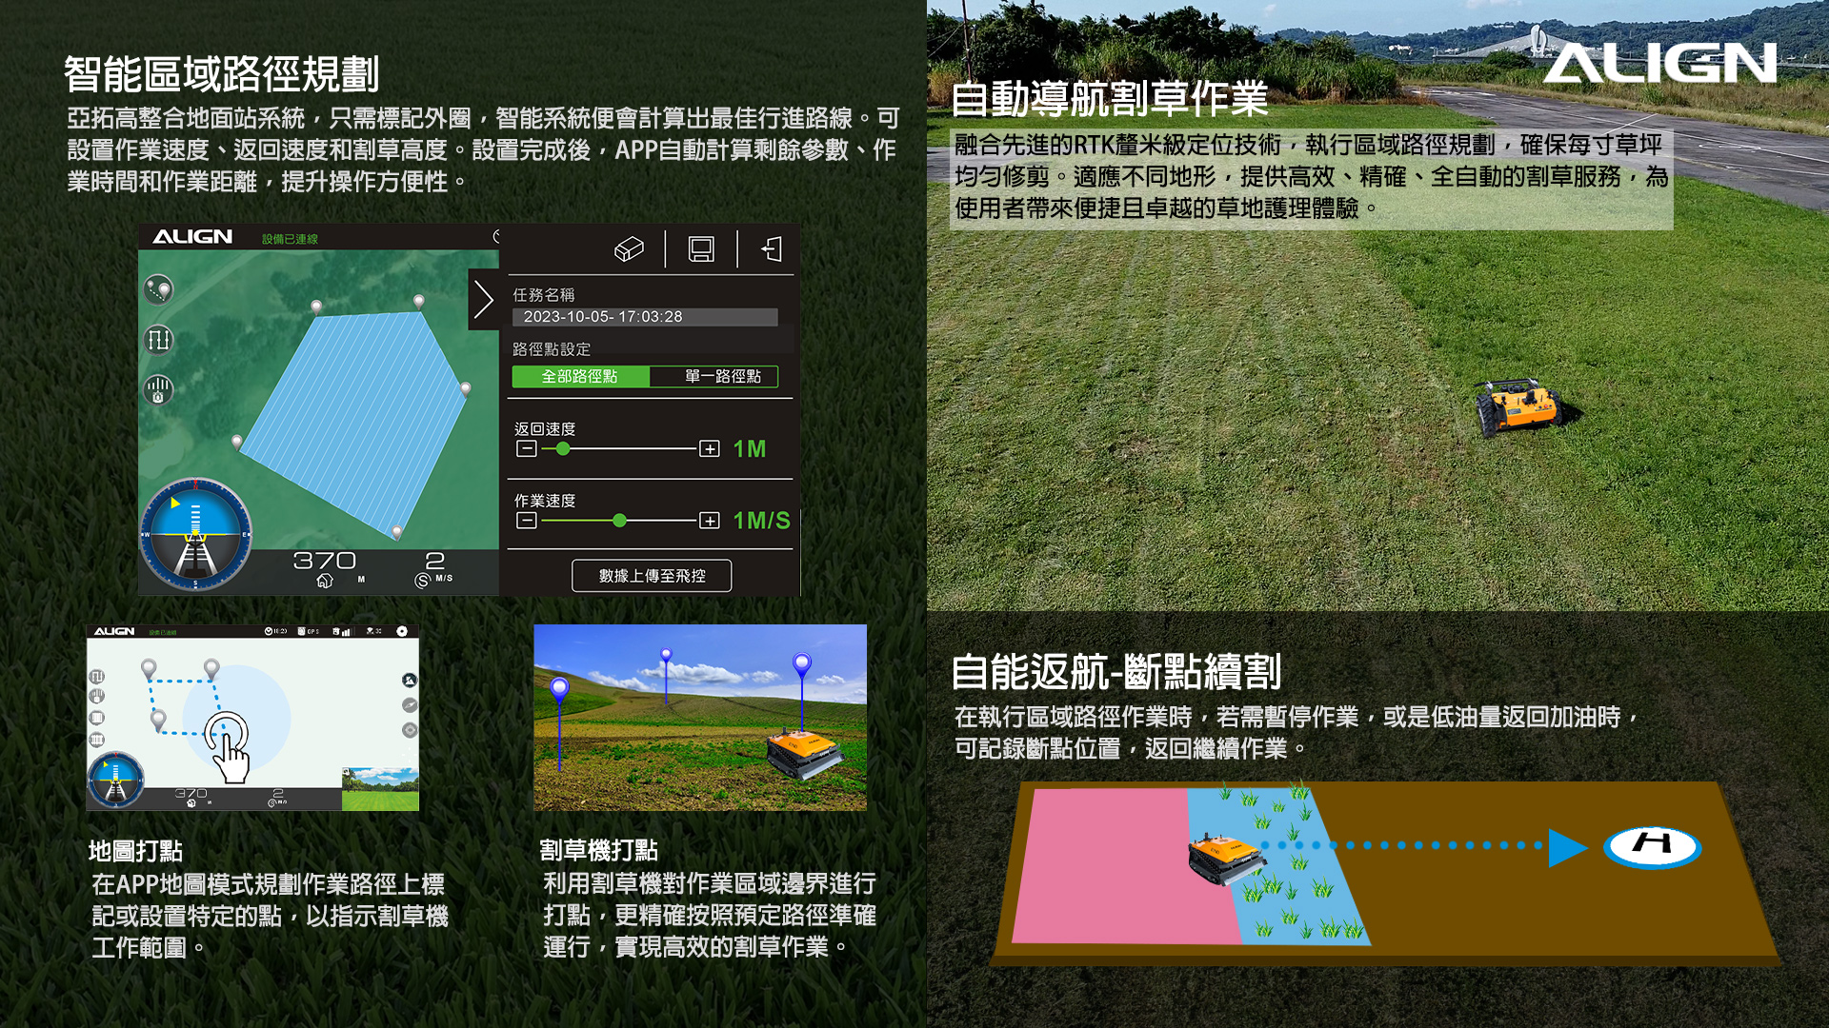Select the waypoint marker tool on map
1829x1028 pixels.
tap(158, 289)
